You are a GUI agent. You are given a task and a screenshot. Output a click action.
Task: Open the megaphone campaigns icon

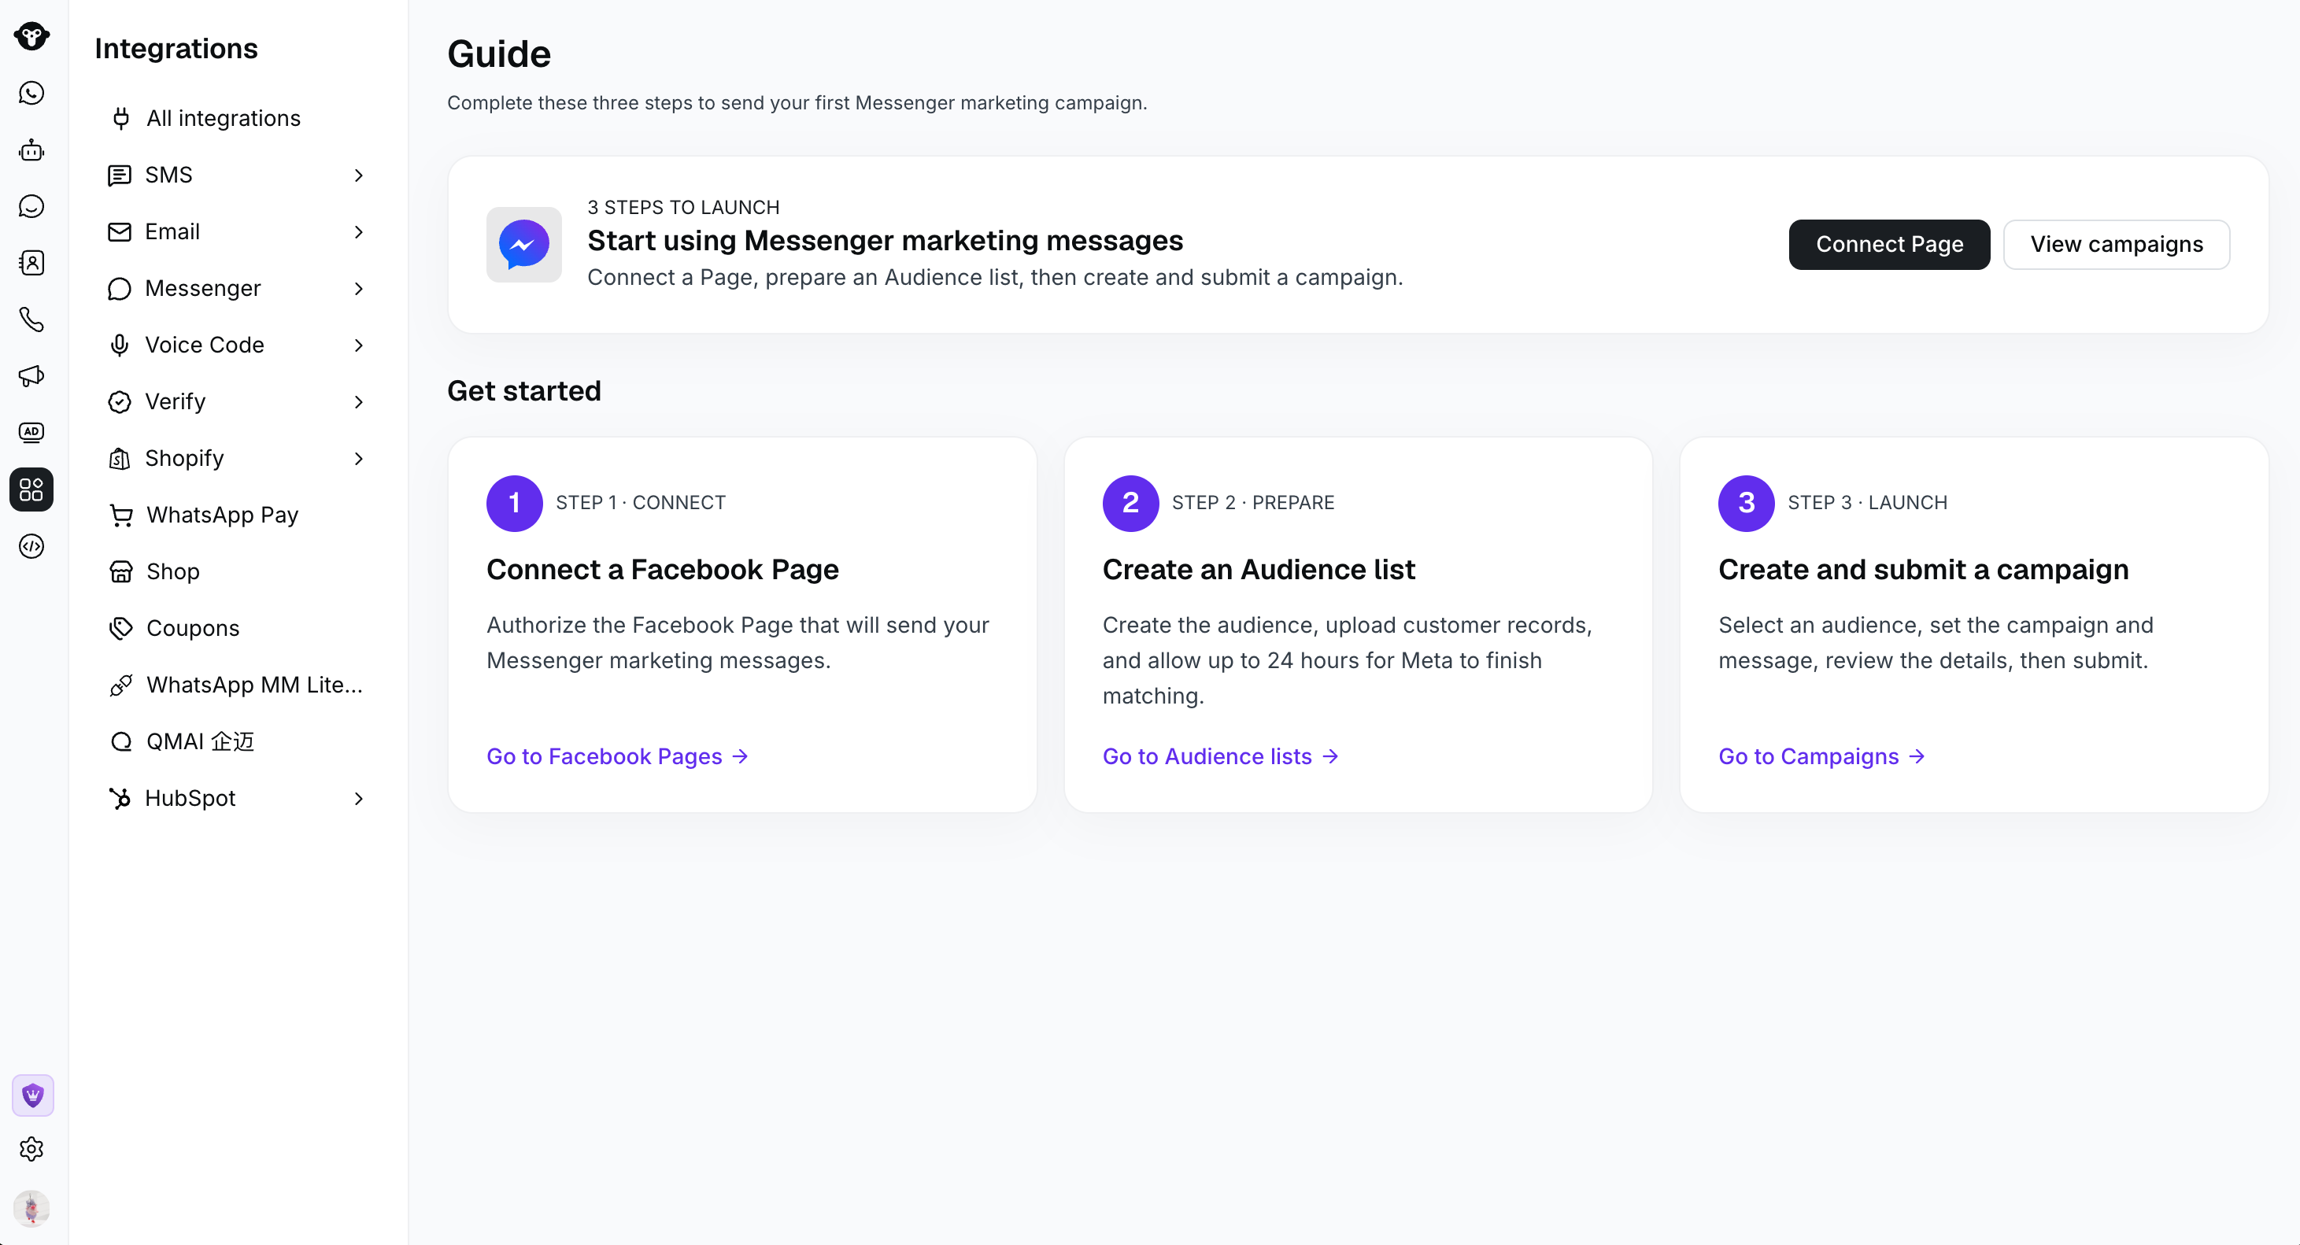[x=31, y=375]
